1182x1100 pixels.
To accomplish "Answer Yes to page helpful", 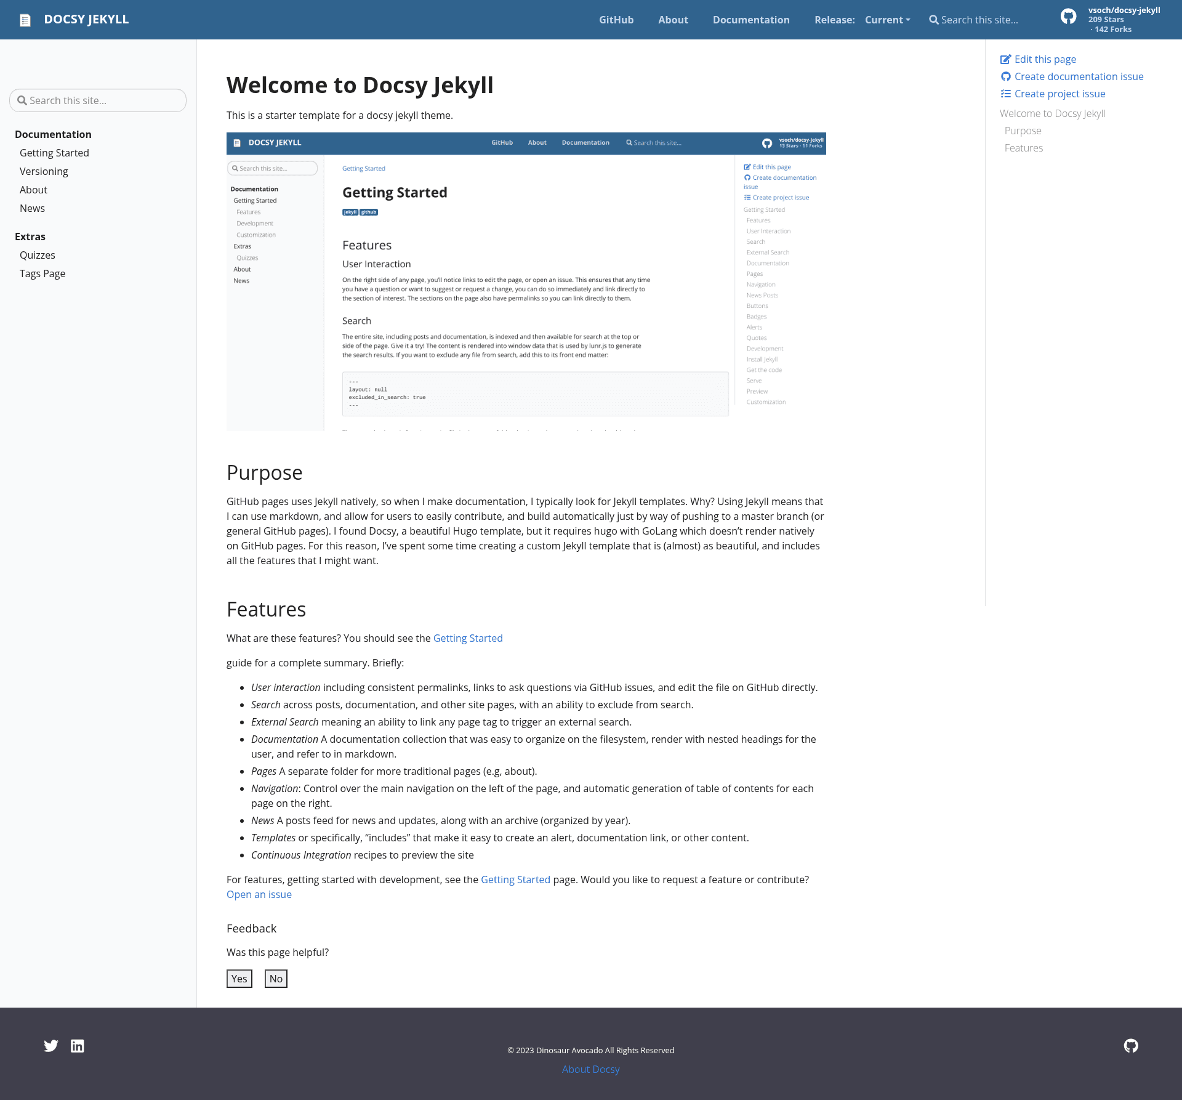I will point(239,979).
